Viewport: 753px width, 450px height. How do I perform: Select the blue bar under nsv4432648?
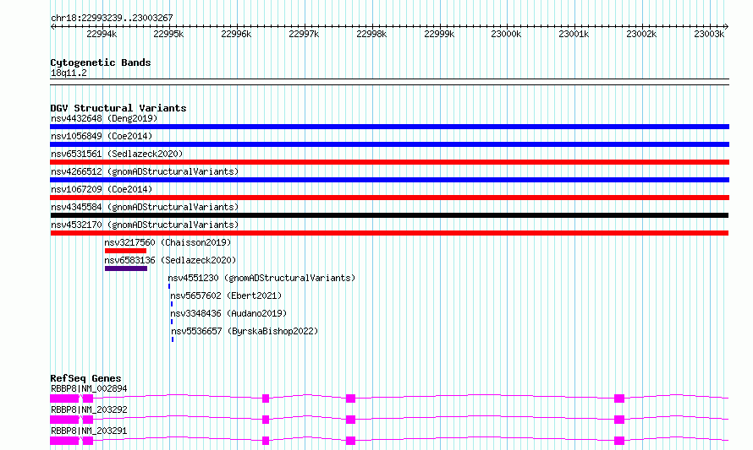[x=389, y=127]
